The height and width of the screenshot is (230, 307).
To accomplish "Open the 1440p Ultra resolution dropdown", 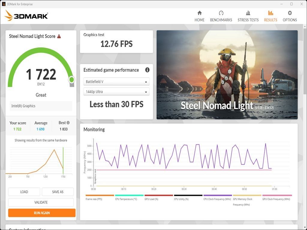I will (116, 92).
